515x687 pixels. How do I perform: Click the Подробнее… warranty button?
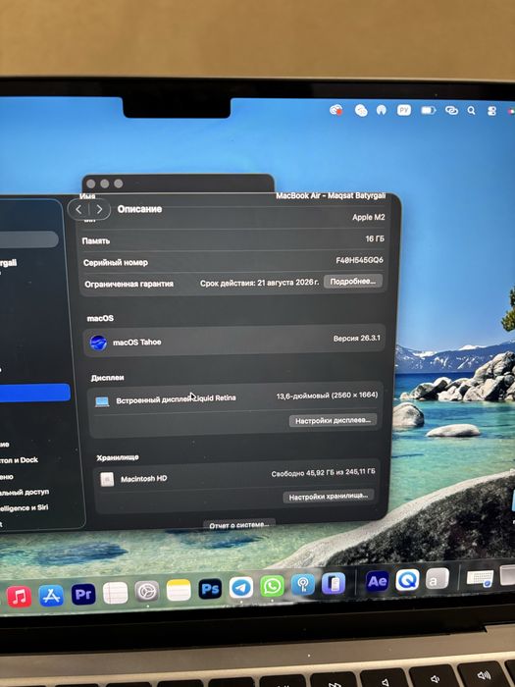click(x=352, y=282)
